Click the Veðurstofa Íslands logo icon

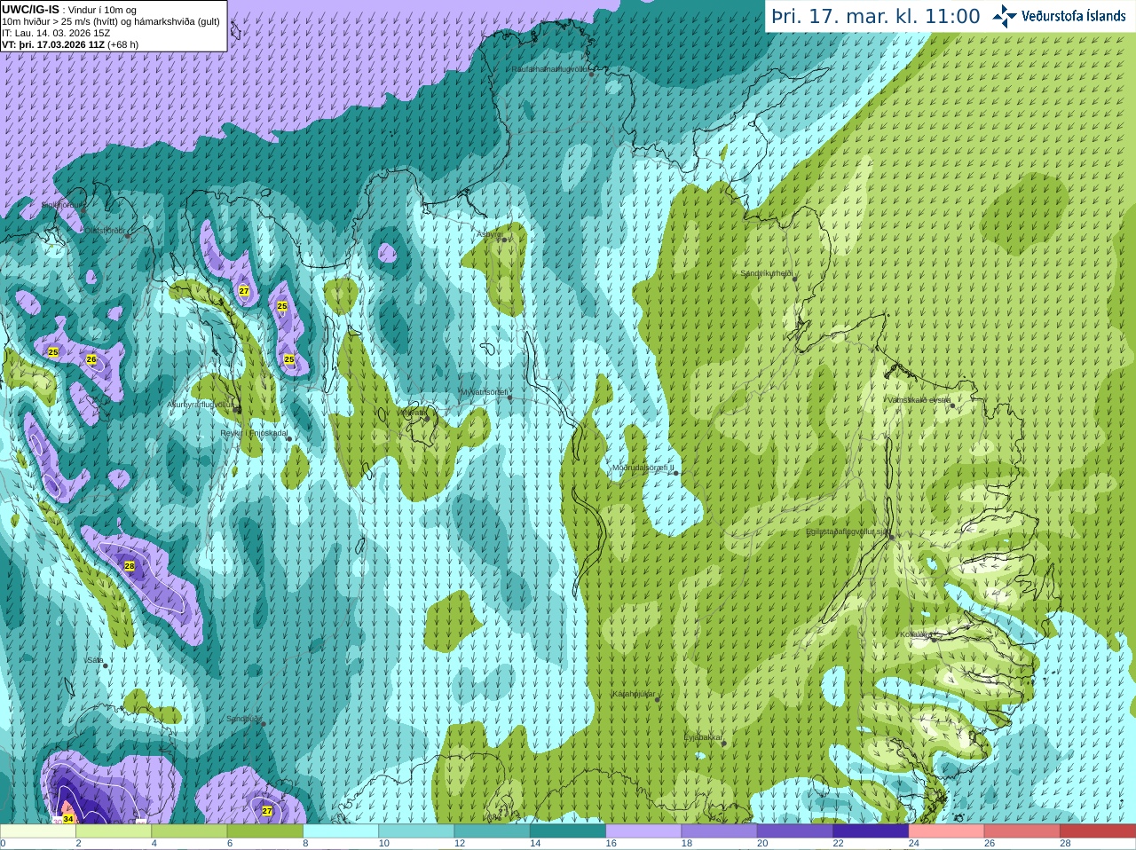click(x=1005, y=16)
